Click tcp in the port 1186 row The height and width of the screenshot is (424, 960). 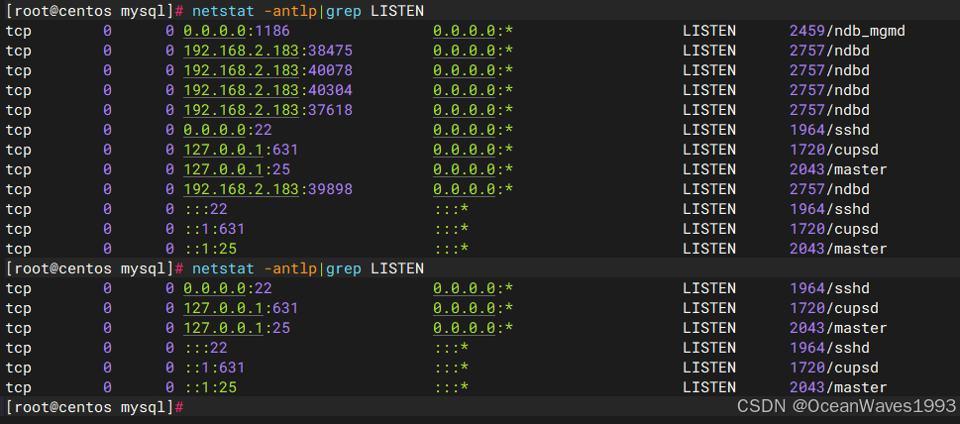19,31
